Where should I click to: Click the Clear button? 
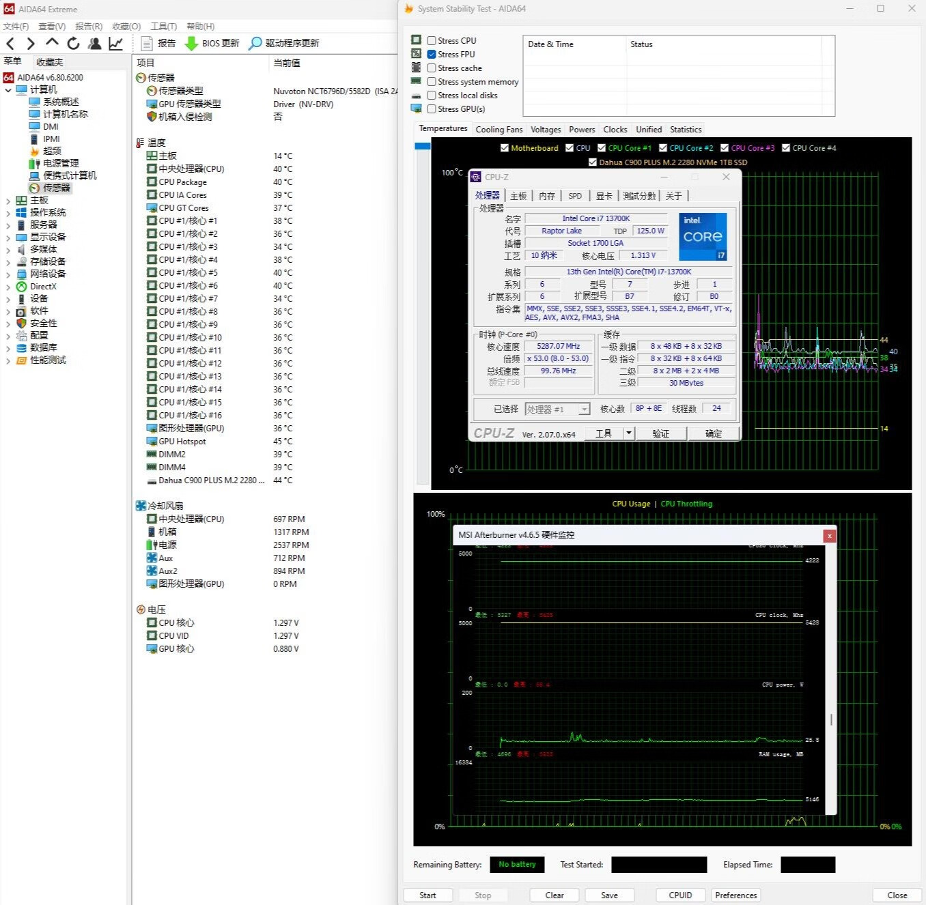pos(555,895)
